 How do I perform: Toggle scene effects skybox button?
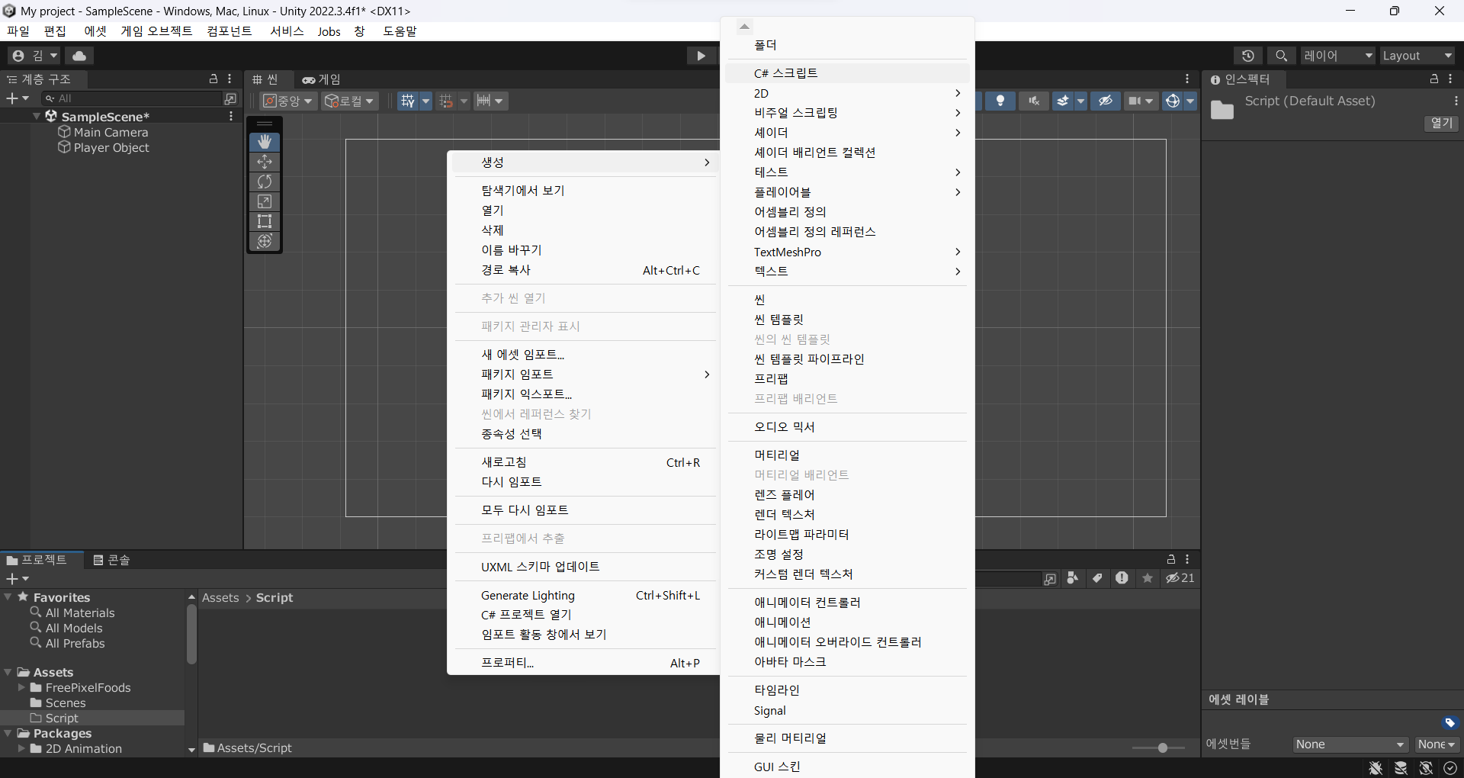[x=1063, y=101]
